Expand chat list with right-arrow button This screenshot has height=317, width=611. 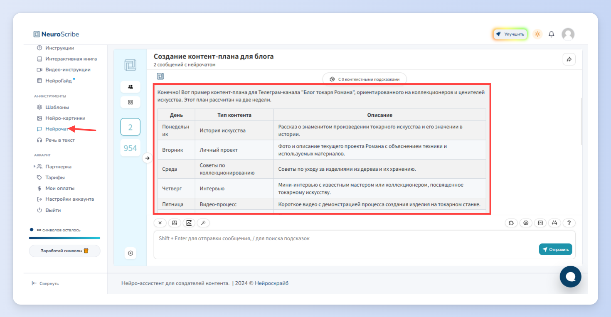147,158
